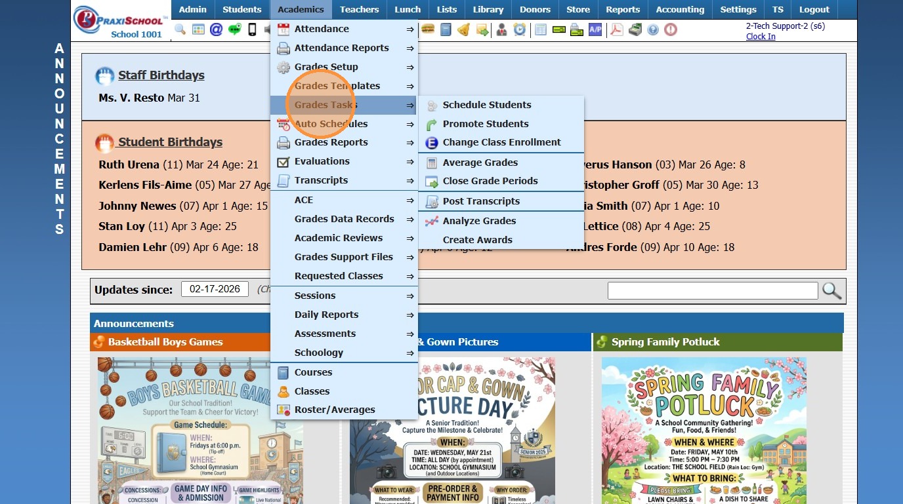The width and height of the screenshot is (903, 504).
Task: Click the red circular exclamation icon
Action: pos(671,29)
